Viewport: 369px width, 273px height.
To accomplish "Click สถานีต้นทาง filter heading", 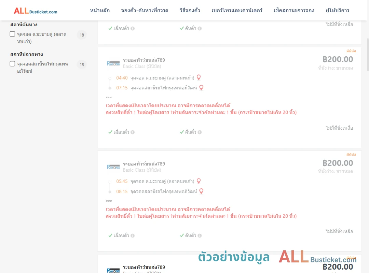I will click(x=24, y=25).
